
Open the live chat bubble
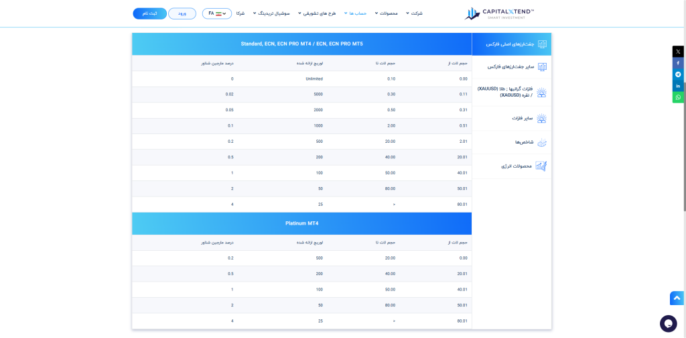point(668,323)
